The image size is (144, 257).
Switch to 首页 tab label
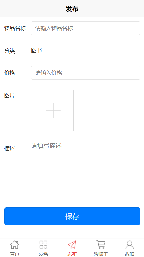pyautogui.click(x=15, y=254)
